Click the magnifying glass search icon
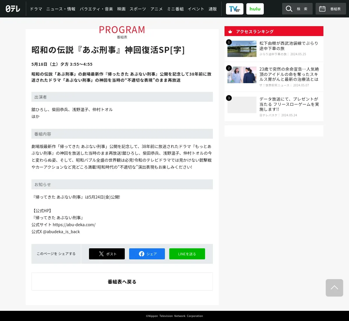This screenshot has height=321, width=349. [x=289, y=9]
